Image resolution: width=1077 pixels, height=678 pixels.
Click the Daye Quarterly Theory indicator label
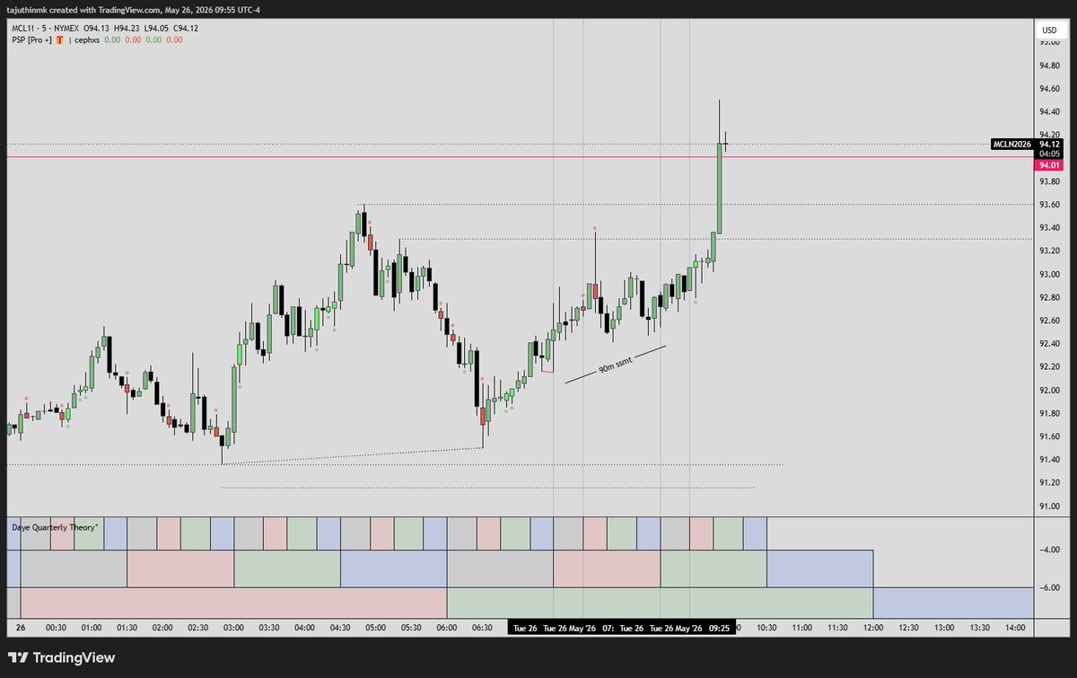[56, 527]
